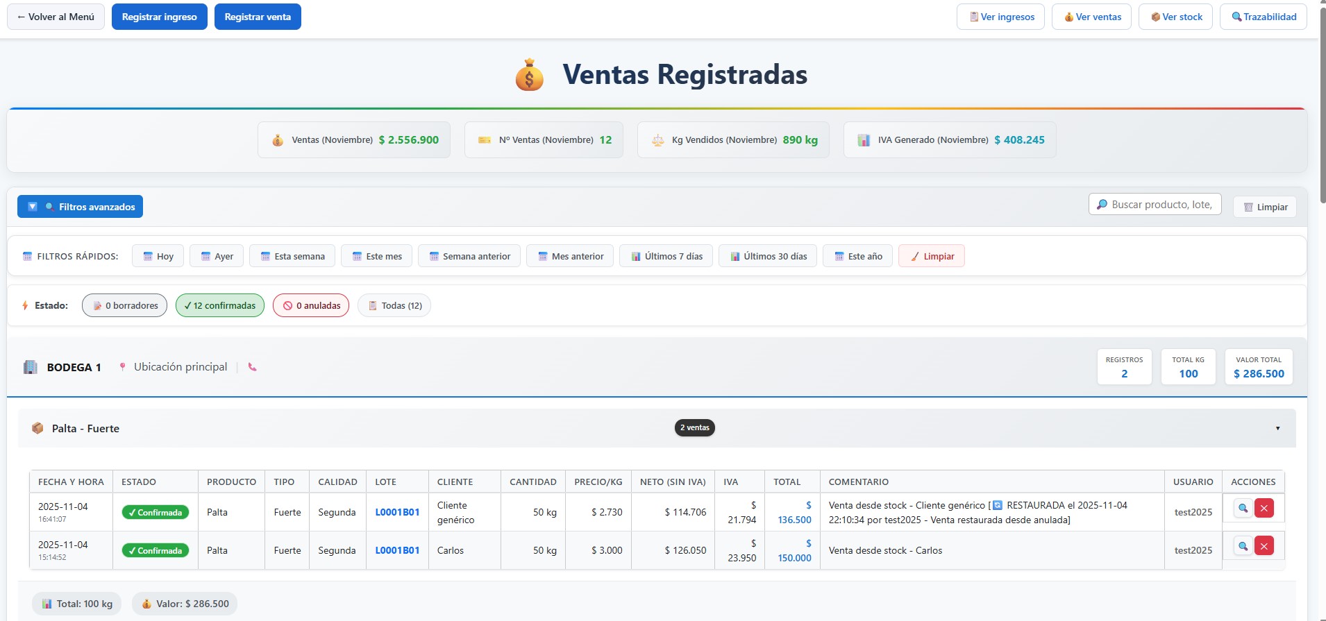
Task: Expand Filtros avanzados panel
Action: [x=80, y=207]
